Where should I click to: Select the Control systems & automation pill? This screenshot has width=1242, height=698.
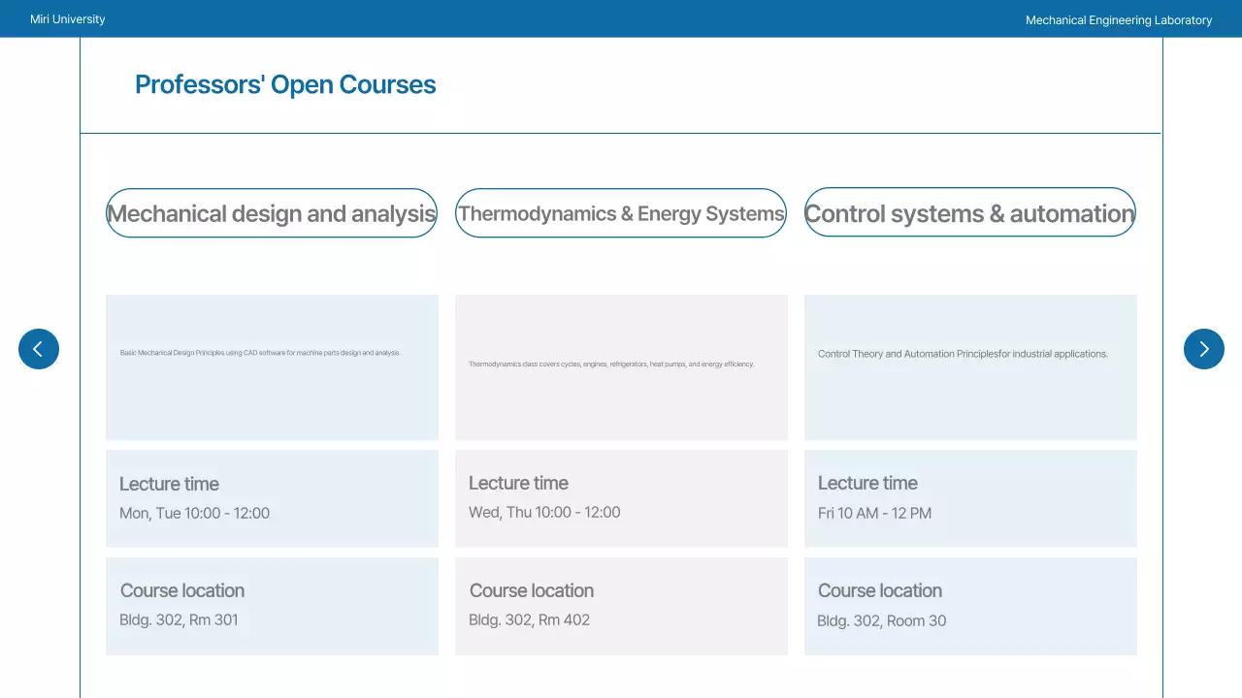point(970,213)
